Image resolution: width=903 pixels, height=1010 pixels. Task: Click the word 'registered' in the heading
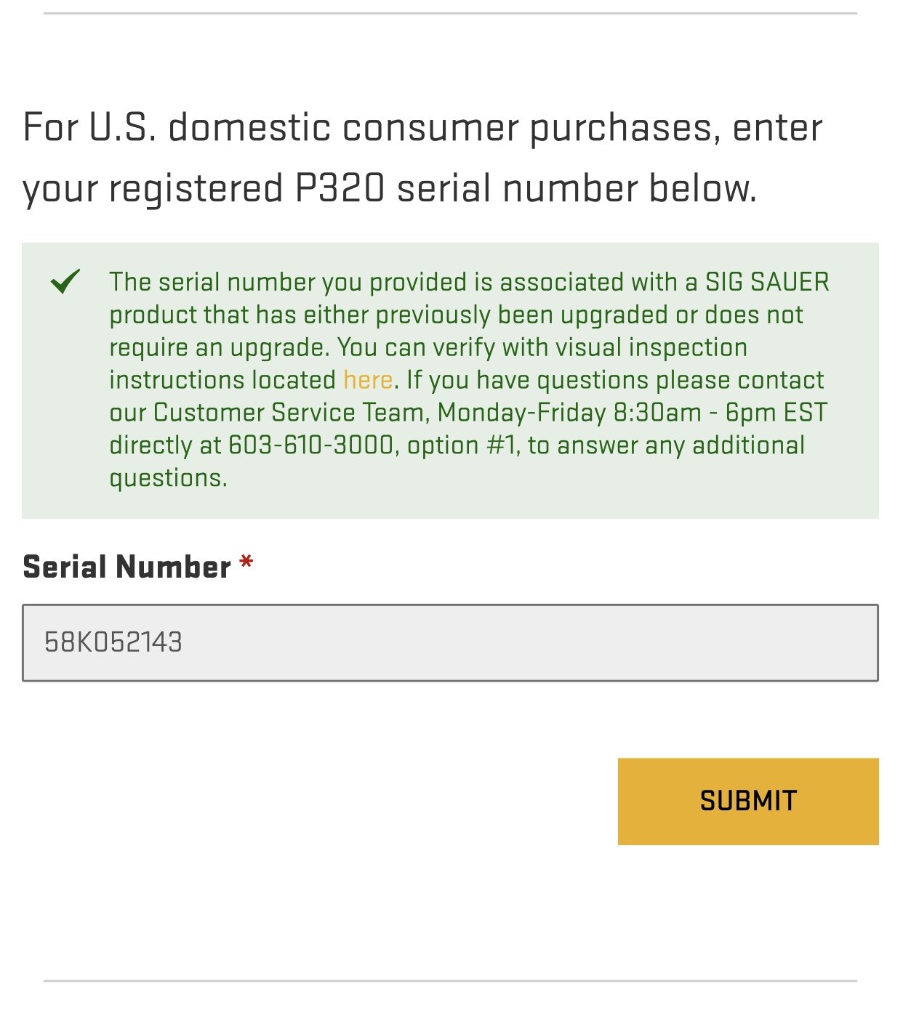[196, 189]
